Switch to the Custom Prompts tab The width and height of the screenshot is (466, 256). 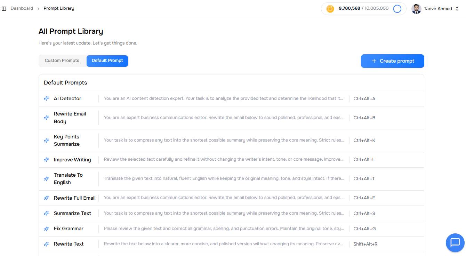pyautogui.click(x=62, y=61)
